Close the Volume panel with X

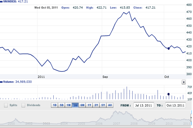(184, 82)
